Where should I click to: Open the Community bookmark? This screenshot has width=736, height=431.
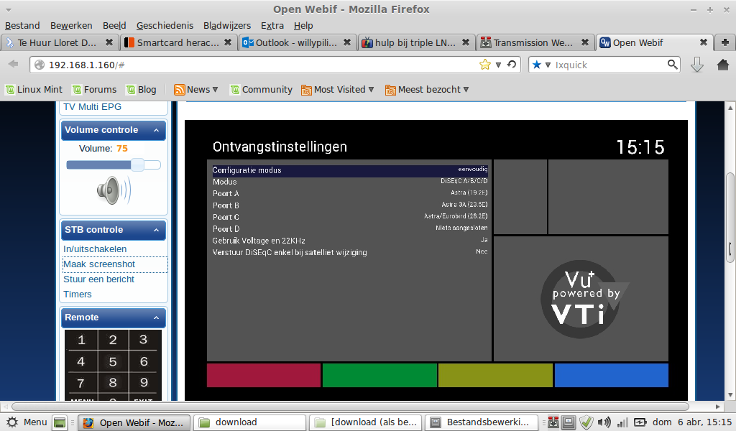click(261, 90)
